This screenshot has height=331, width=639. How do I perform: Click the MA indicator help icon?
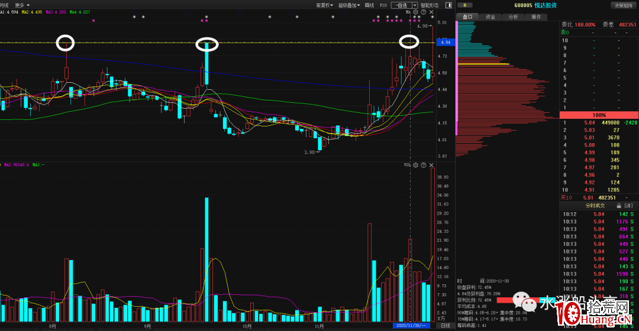(423, 12)
